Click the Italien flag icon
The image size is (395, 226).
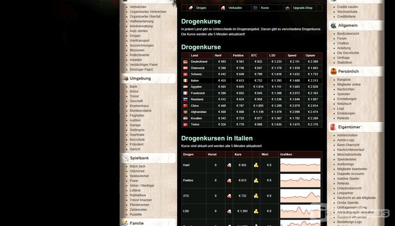point(185,80)
